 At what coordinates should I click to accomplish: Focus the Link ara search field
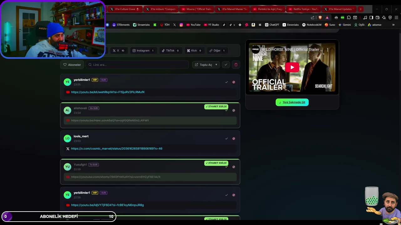[137, 65]
